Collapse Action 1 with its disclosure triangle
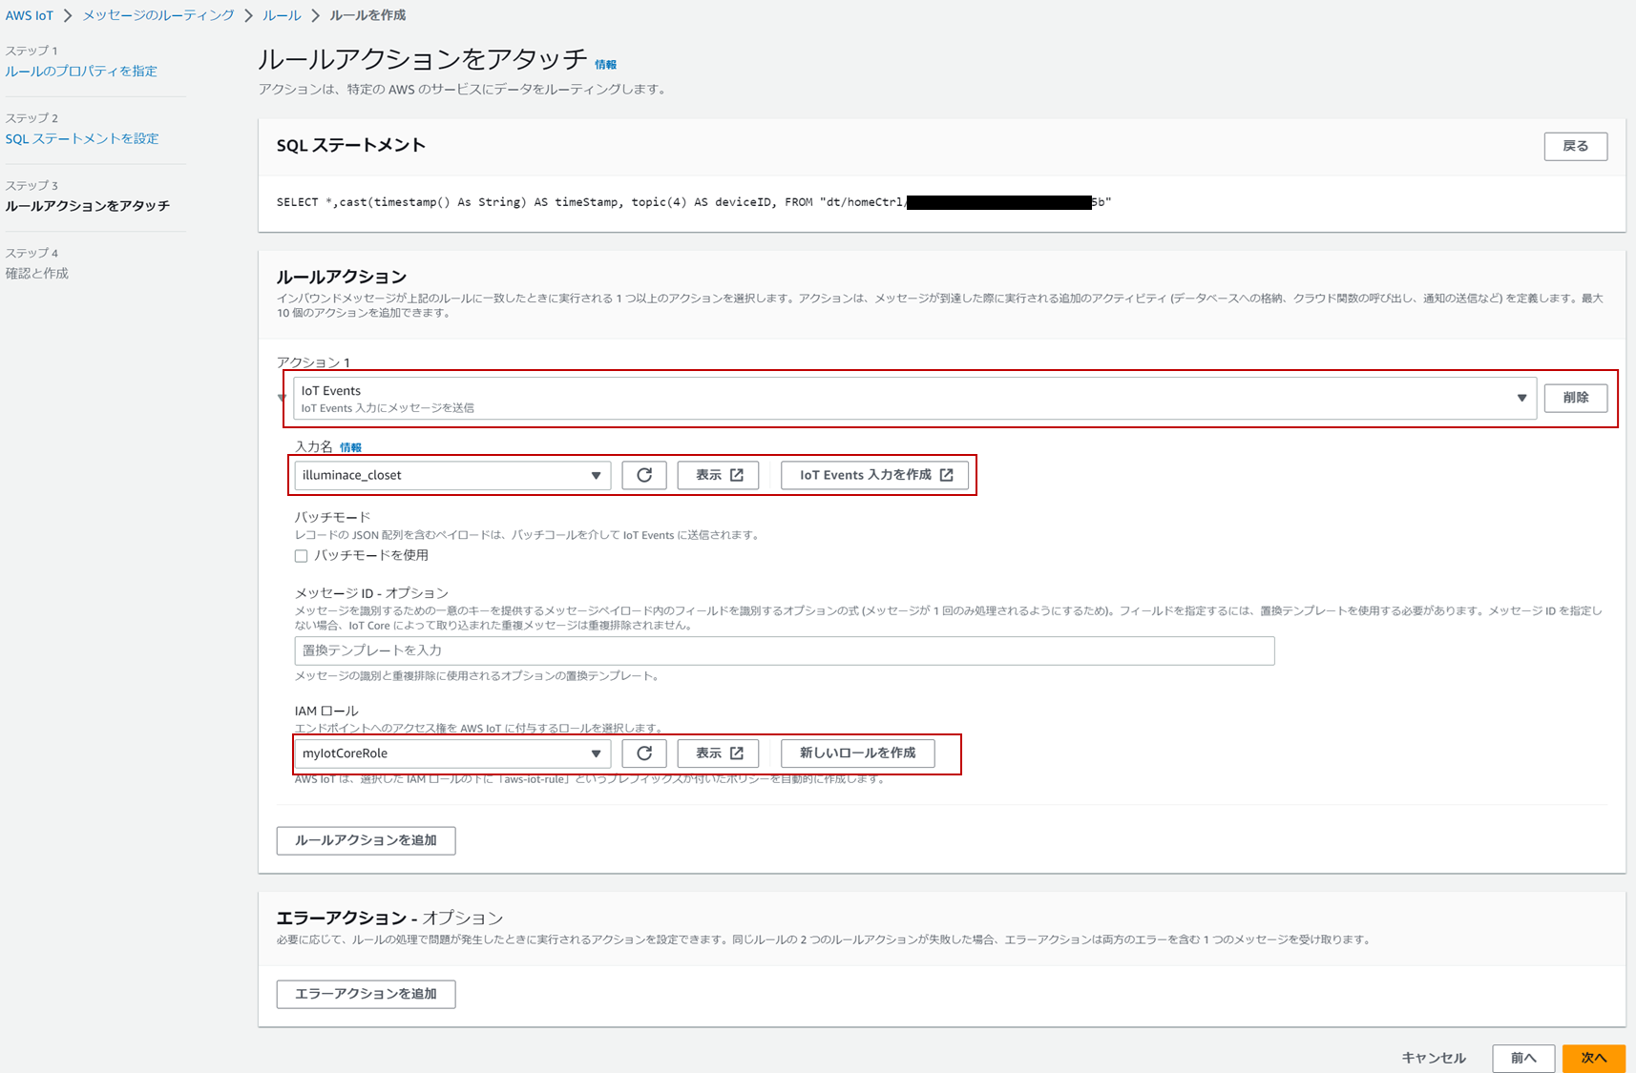Screen dimensions: 1636x1073 point(283,398)
